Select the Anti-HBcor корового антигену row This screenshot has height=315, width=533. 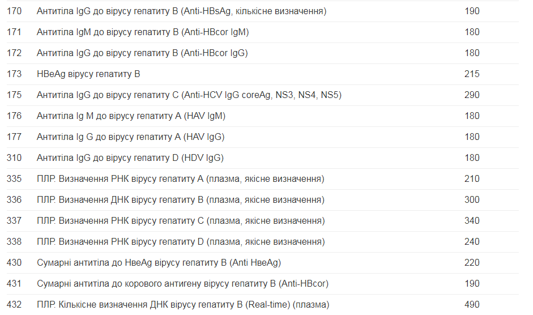coord(182,284)
